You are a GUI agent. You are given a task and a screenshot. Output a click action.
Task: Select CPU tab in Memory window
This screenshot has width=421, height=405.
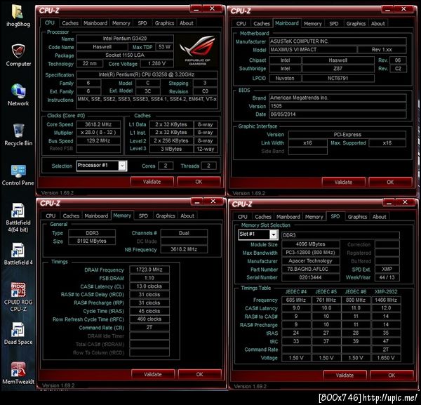tap(51, 215)
